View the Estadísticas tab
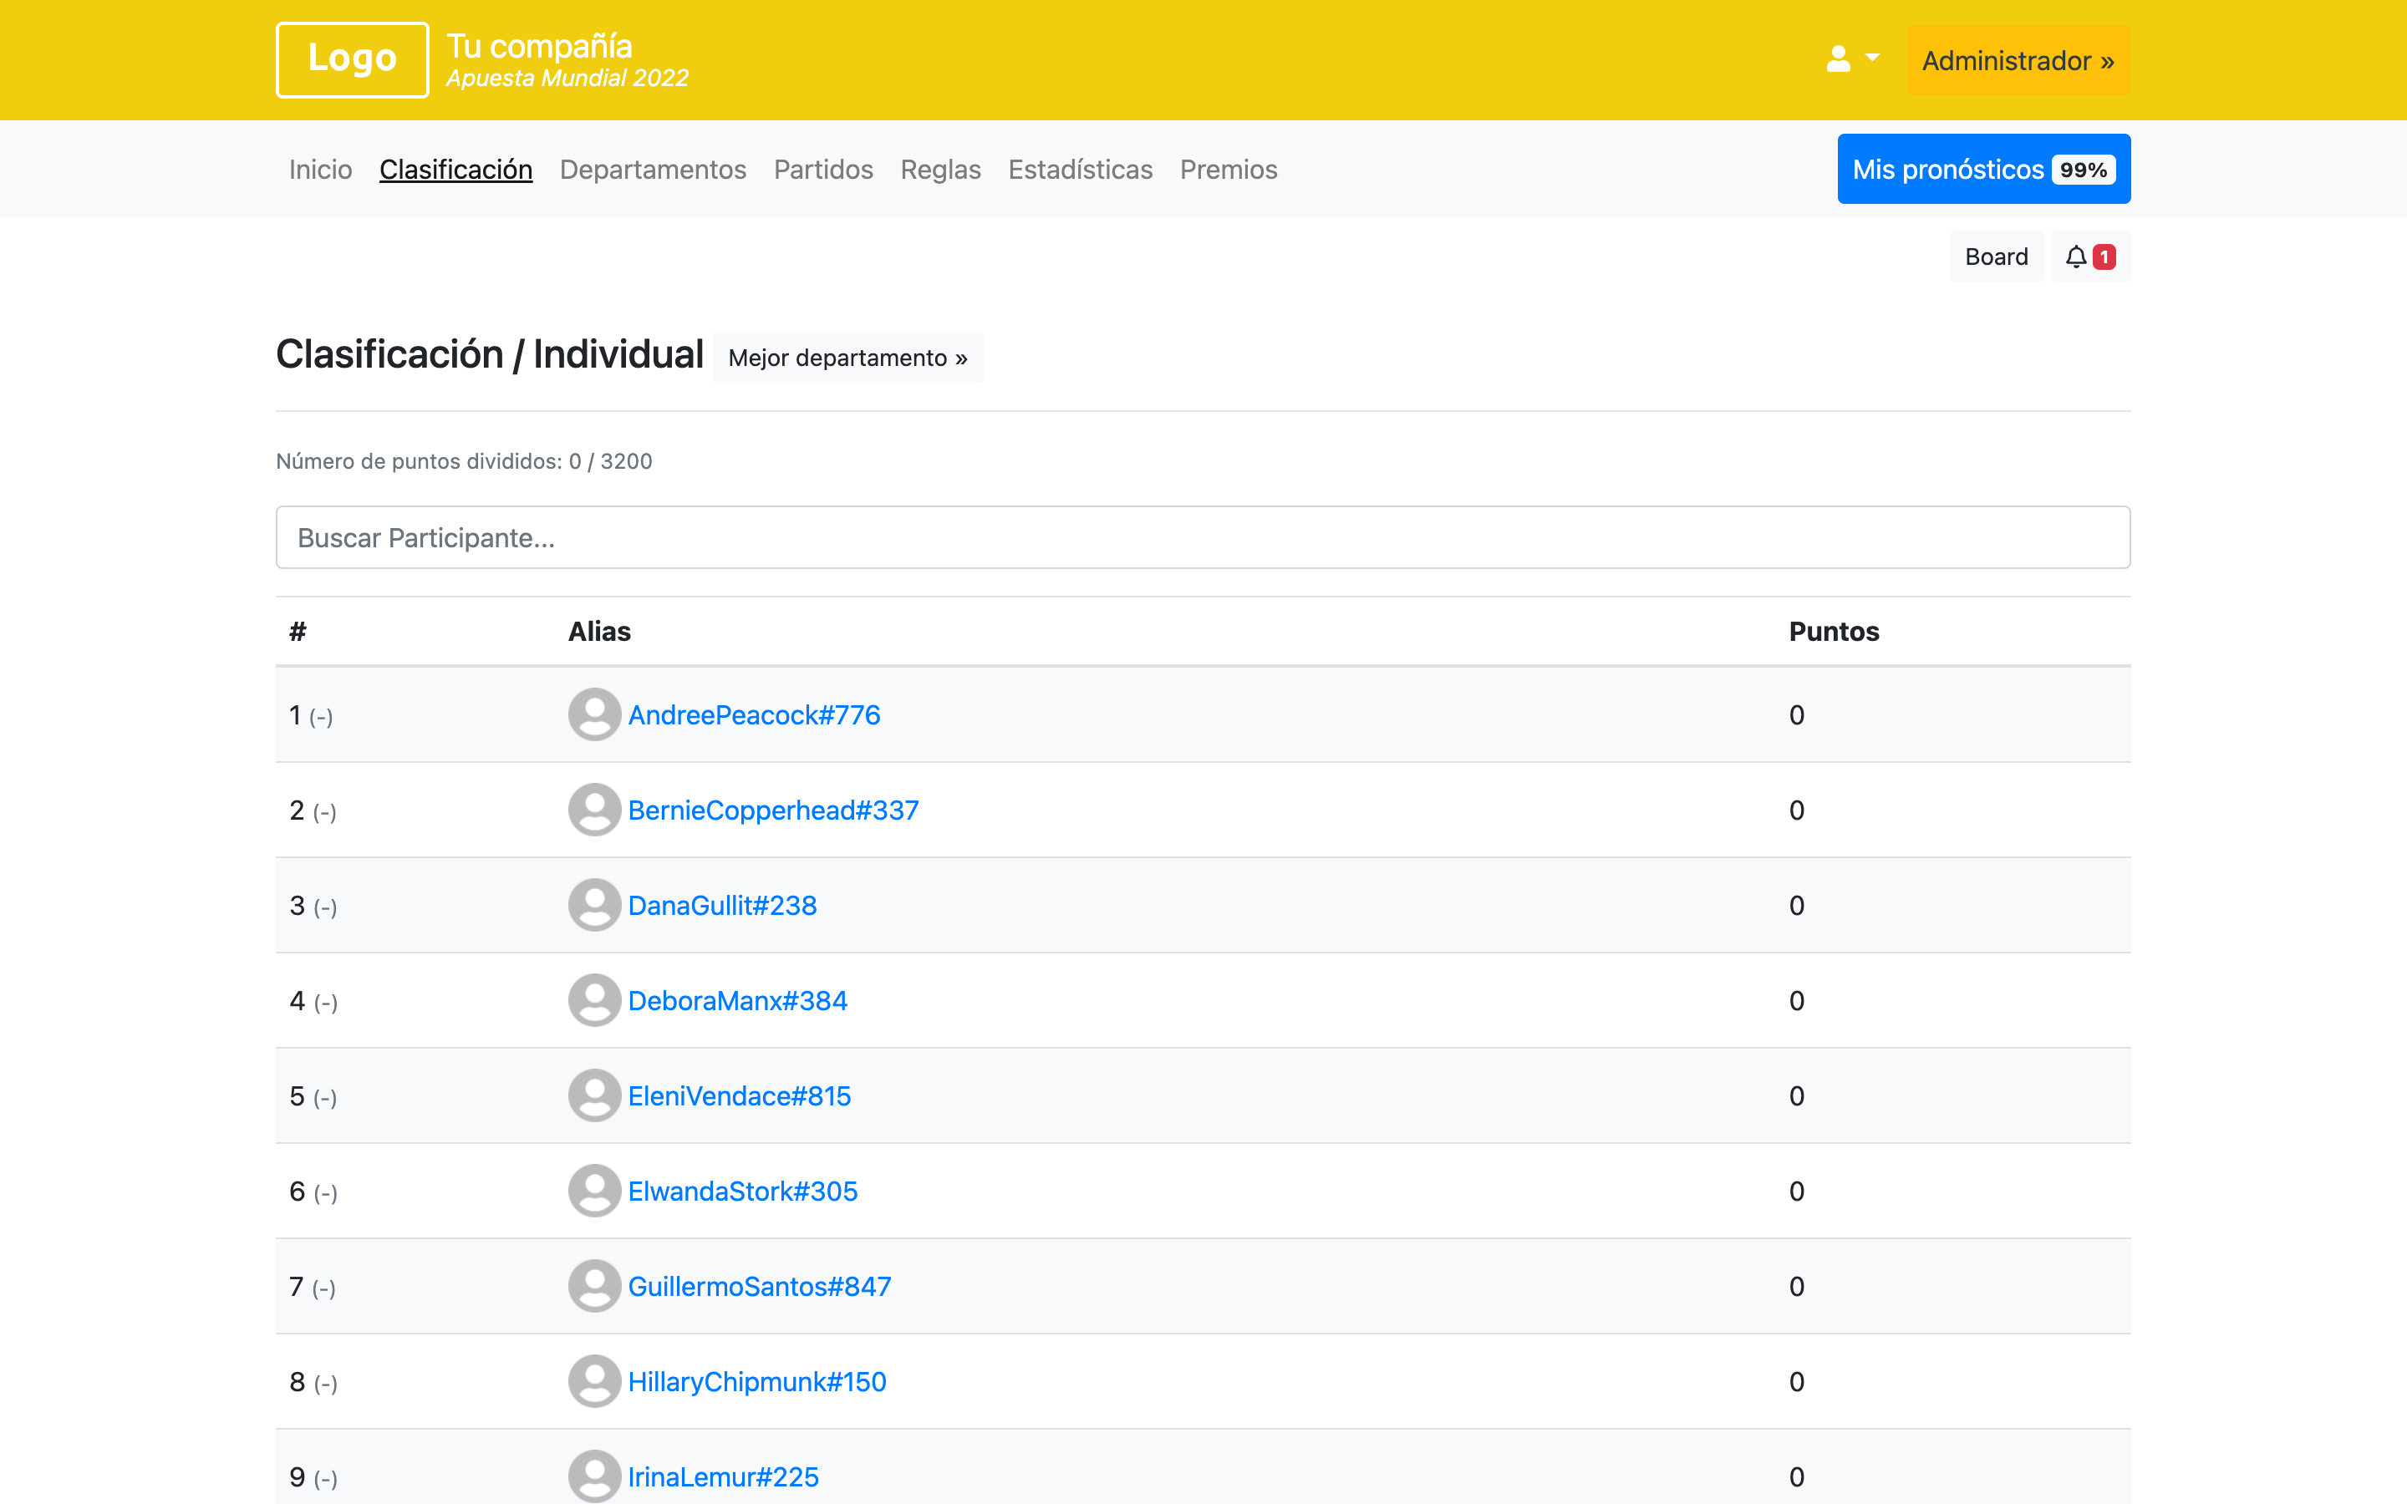The height and width of the screenshot is (1504, 2407). [1080, 169]
